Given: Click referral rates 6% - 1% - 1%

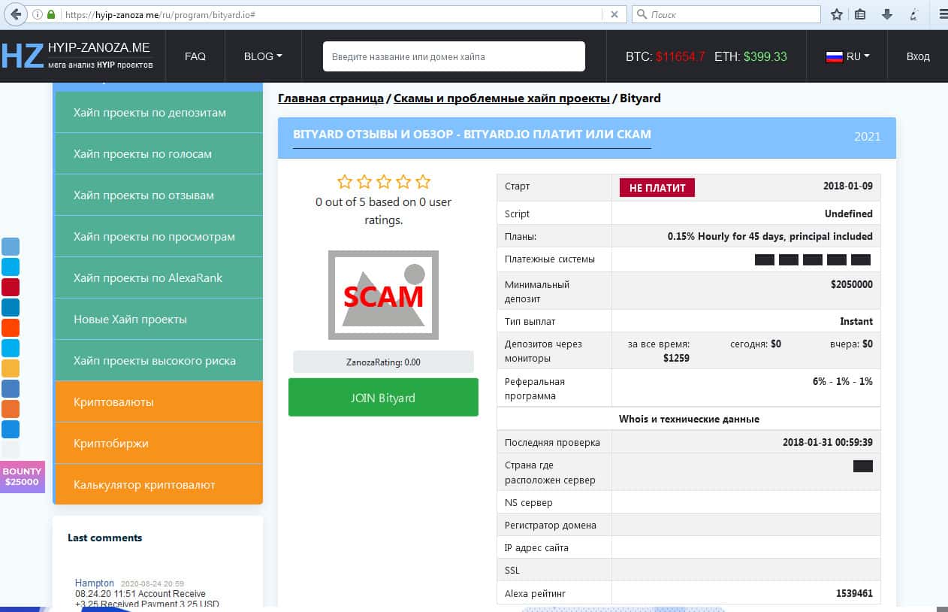Looking at the screenshot, I should [843, 381].
